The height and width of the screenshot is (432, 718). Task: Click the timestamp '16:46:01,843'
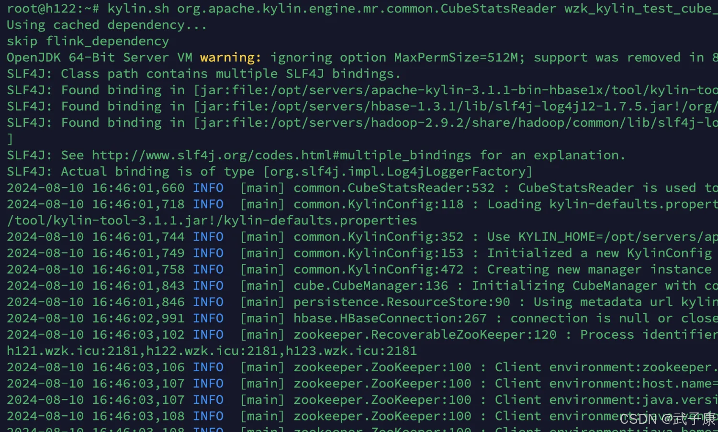coord(138,286)
